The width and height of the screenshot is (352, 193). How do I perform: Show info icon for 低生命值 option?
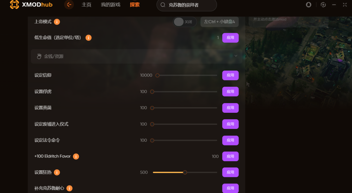click(88, 38)
